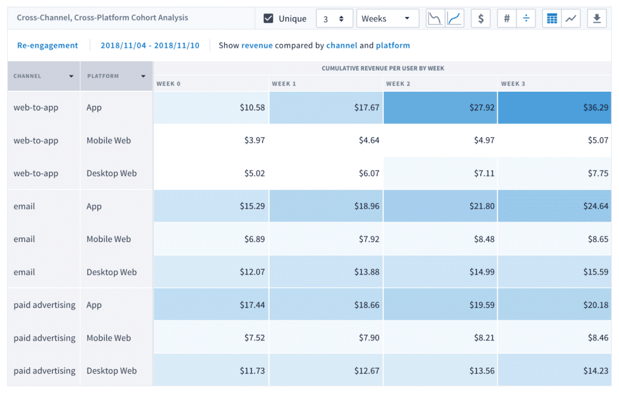The image size is (619, 393).
Task: Select the cumulative rising curve icon
Action: 455,19
